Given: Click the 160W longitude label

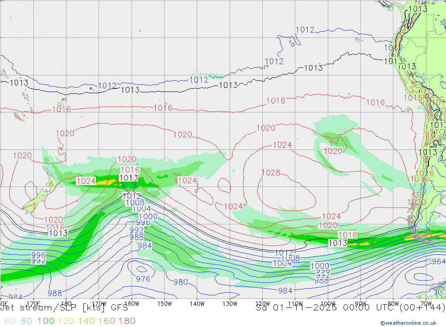Looking at the screenshot, I should click(x=132, y=304).
